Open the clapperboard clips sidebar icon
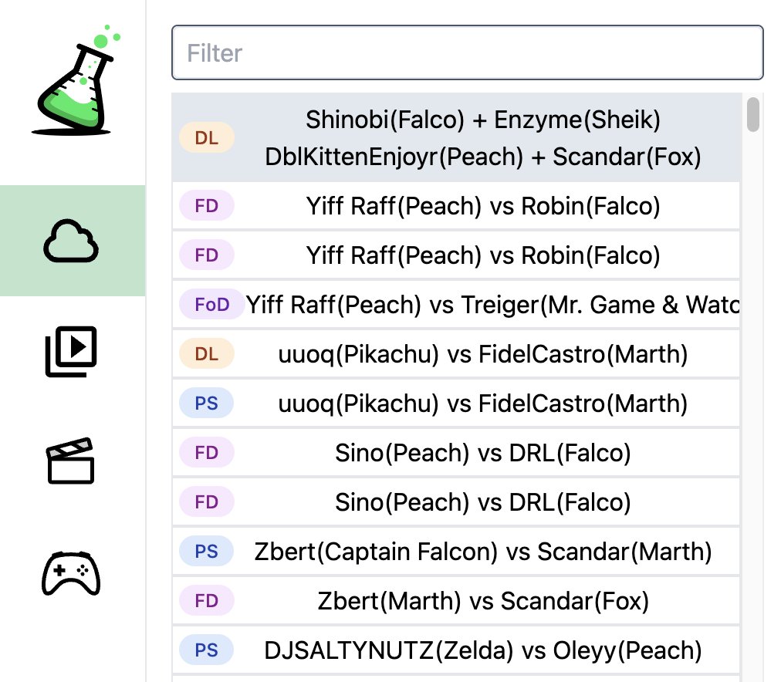 [71, 461]
